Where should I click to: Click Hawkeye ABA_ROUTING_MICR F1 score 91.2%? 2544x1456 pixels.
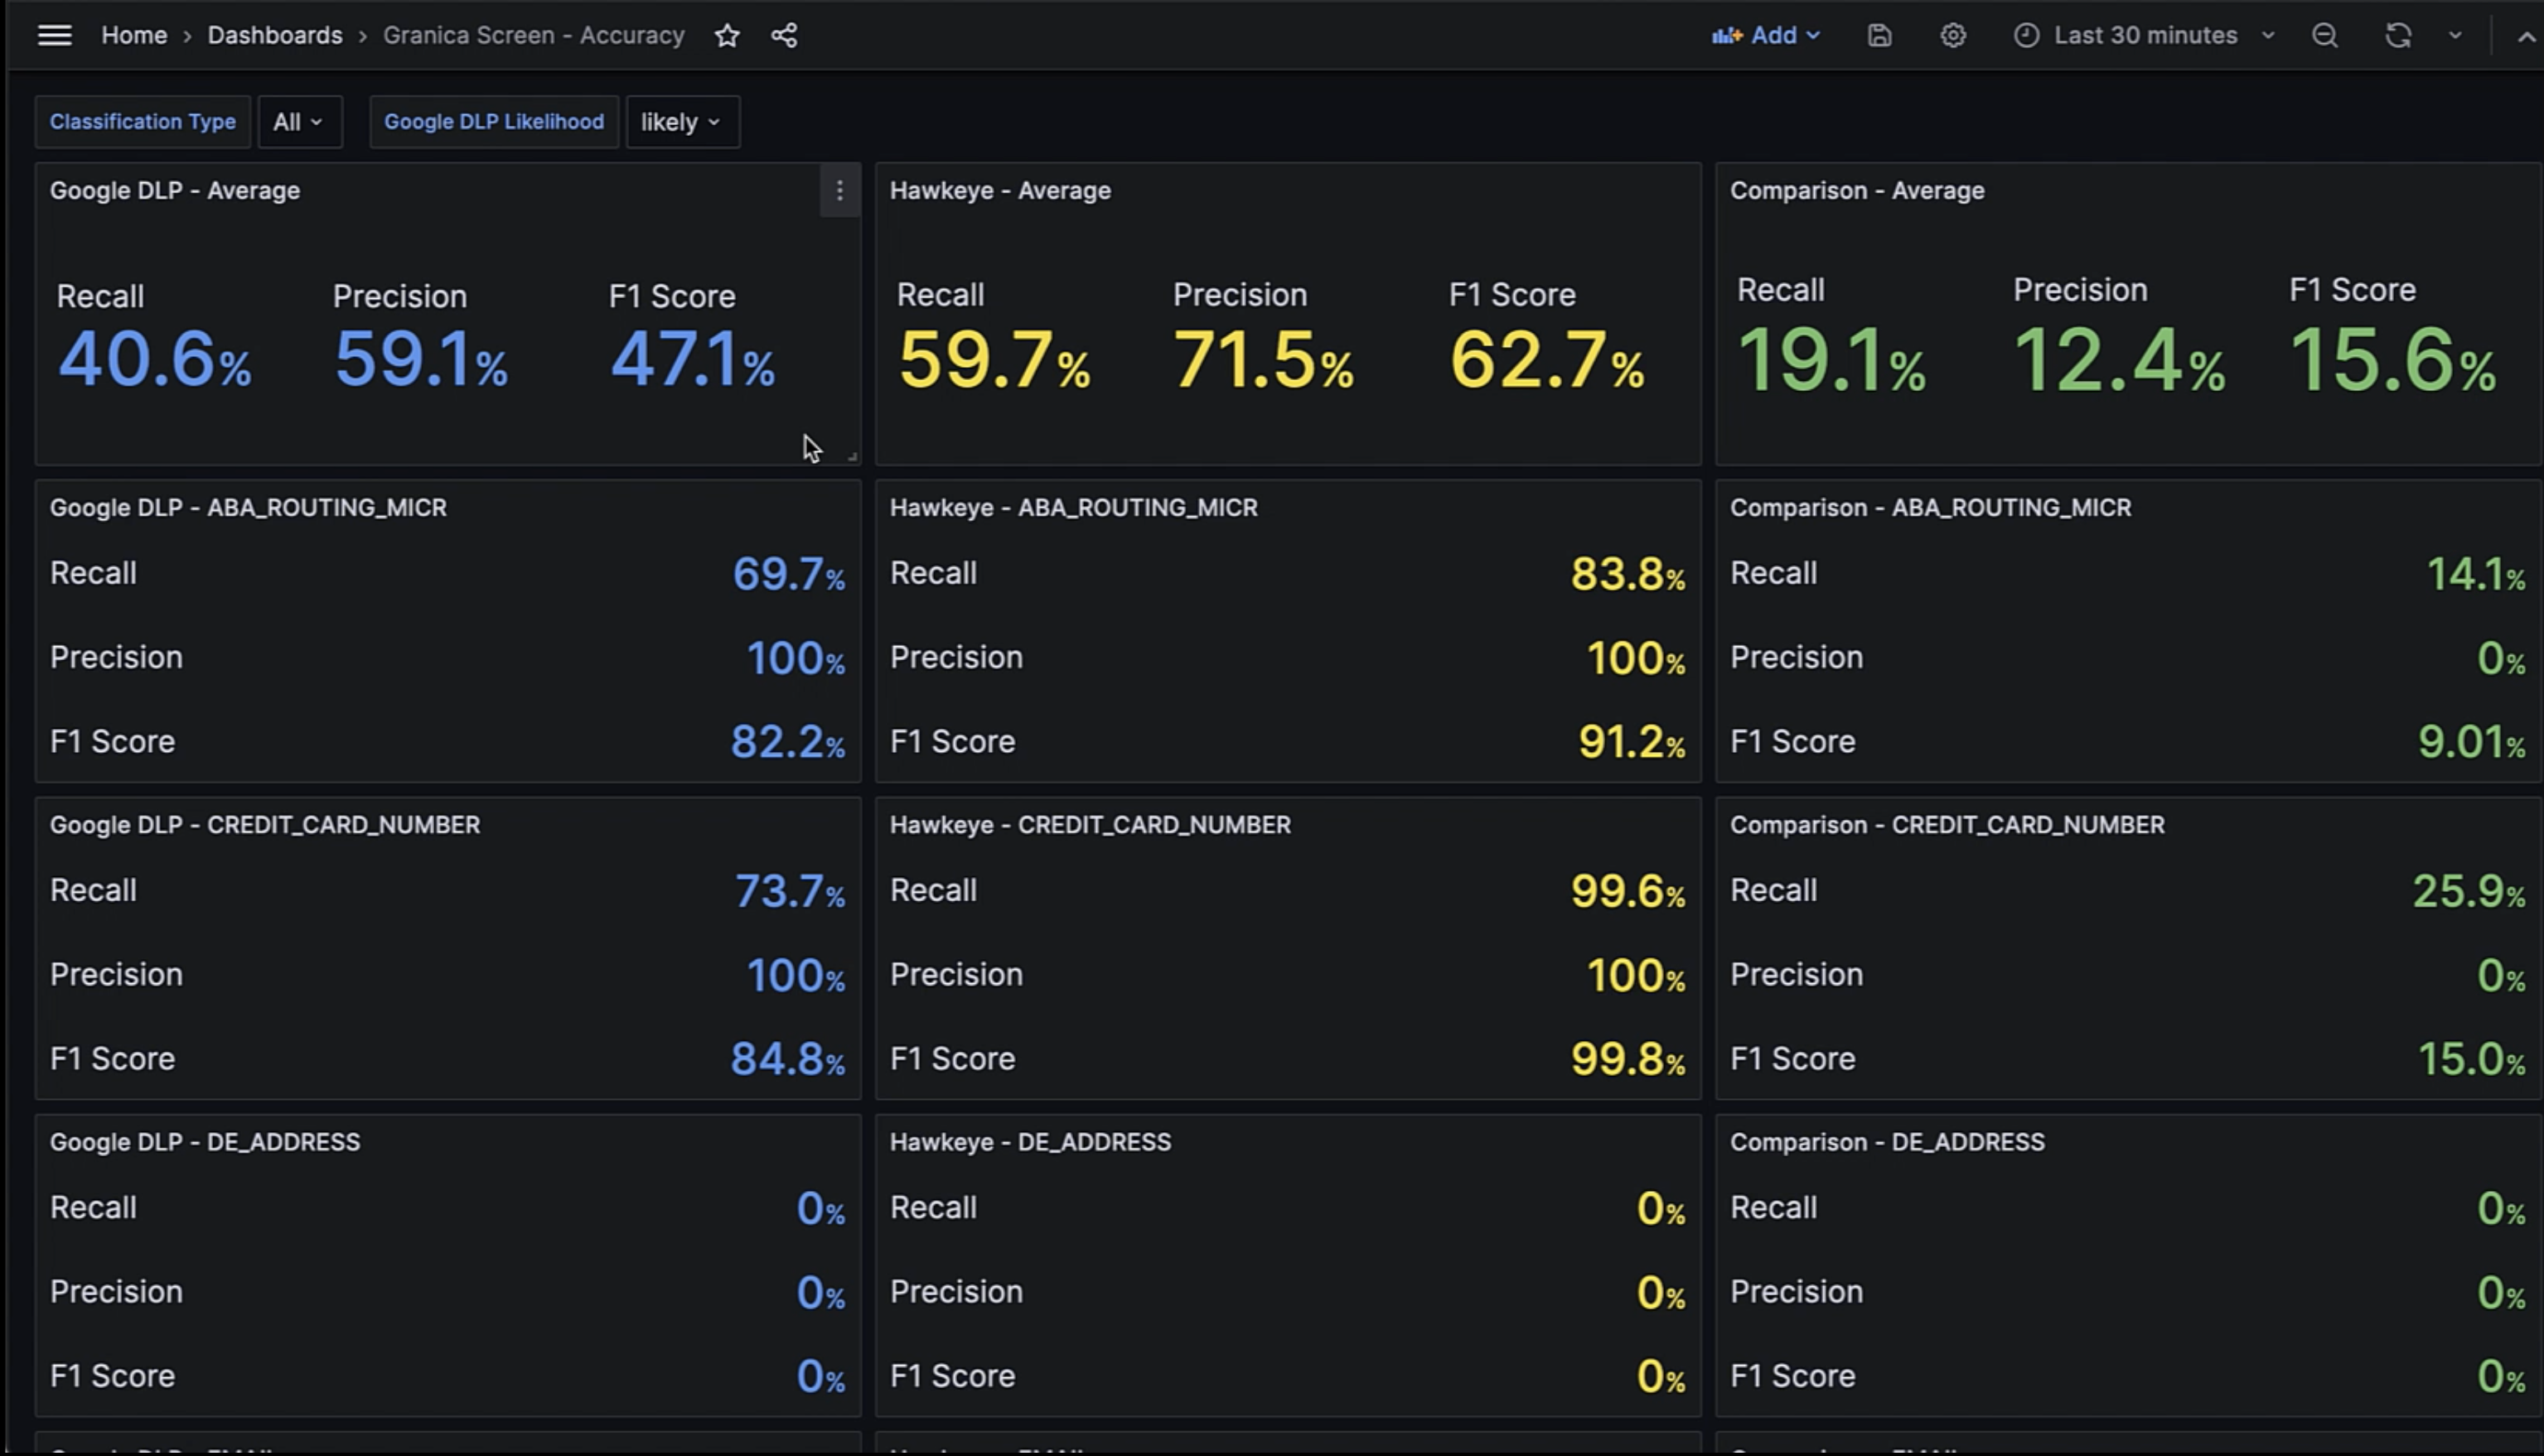[1632, 742]
